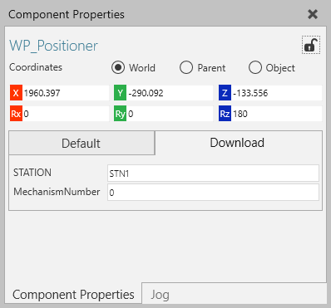Select the Parent coordinates radio button
Viewport: 331px width, 308px height.
[186, 67]
